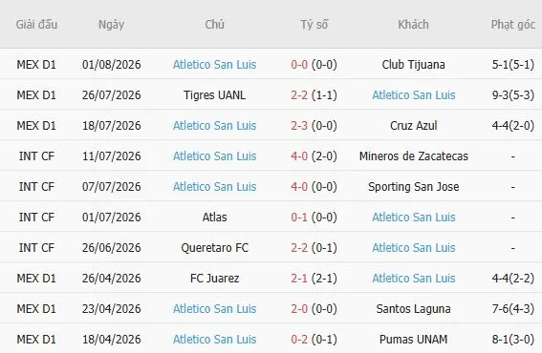
Task: Click the Giải đấu column header
Action: 36,25
